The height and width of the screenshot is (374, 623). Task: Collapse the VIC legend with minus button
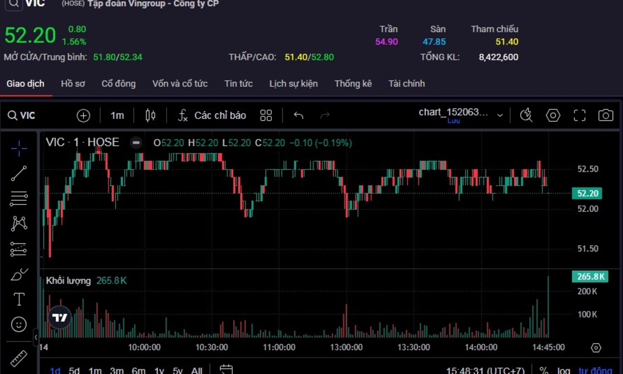click(136, 142)
